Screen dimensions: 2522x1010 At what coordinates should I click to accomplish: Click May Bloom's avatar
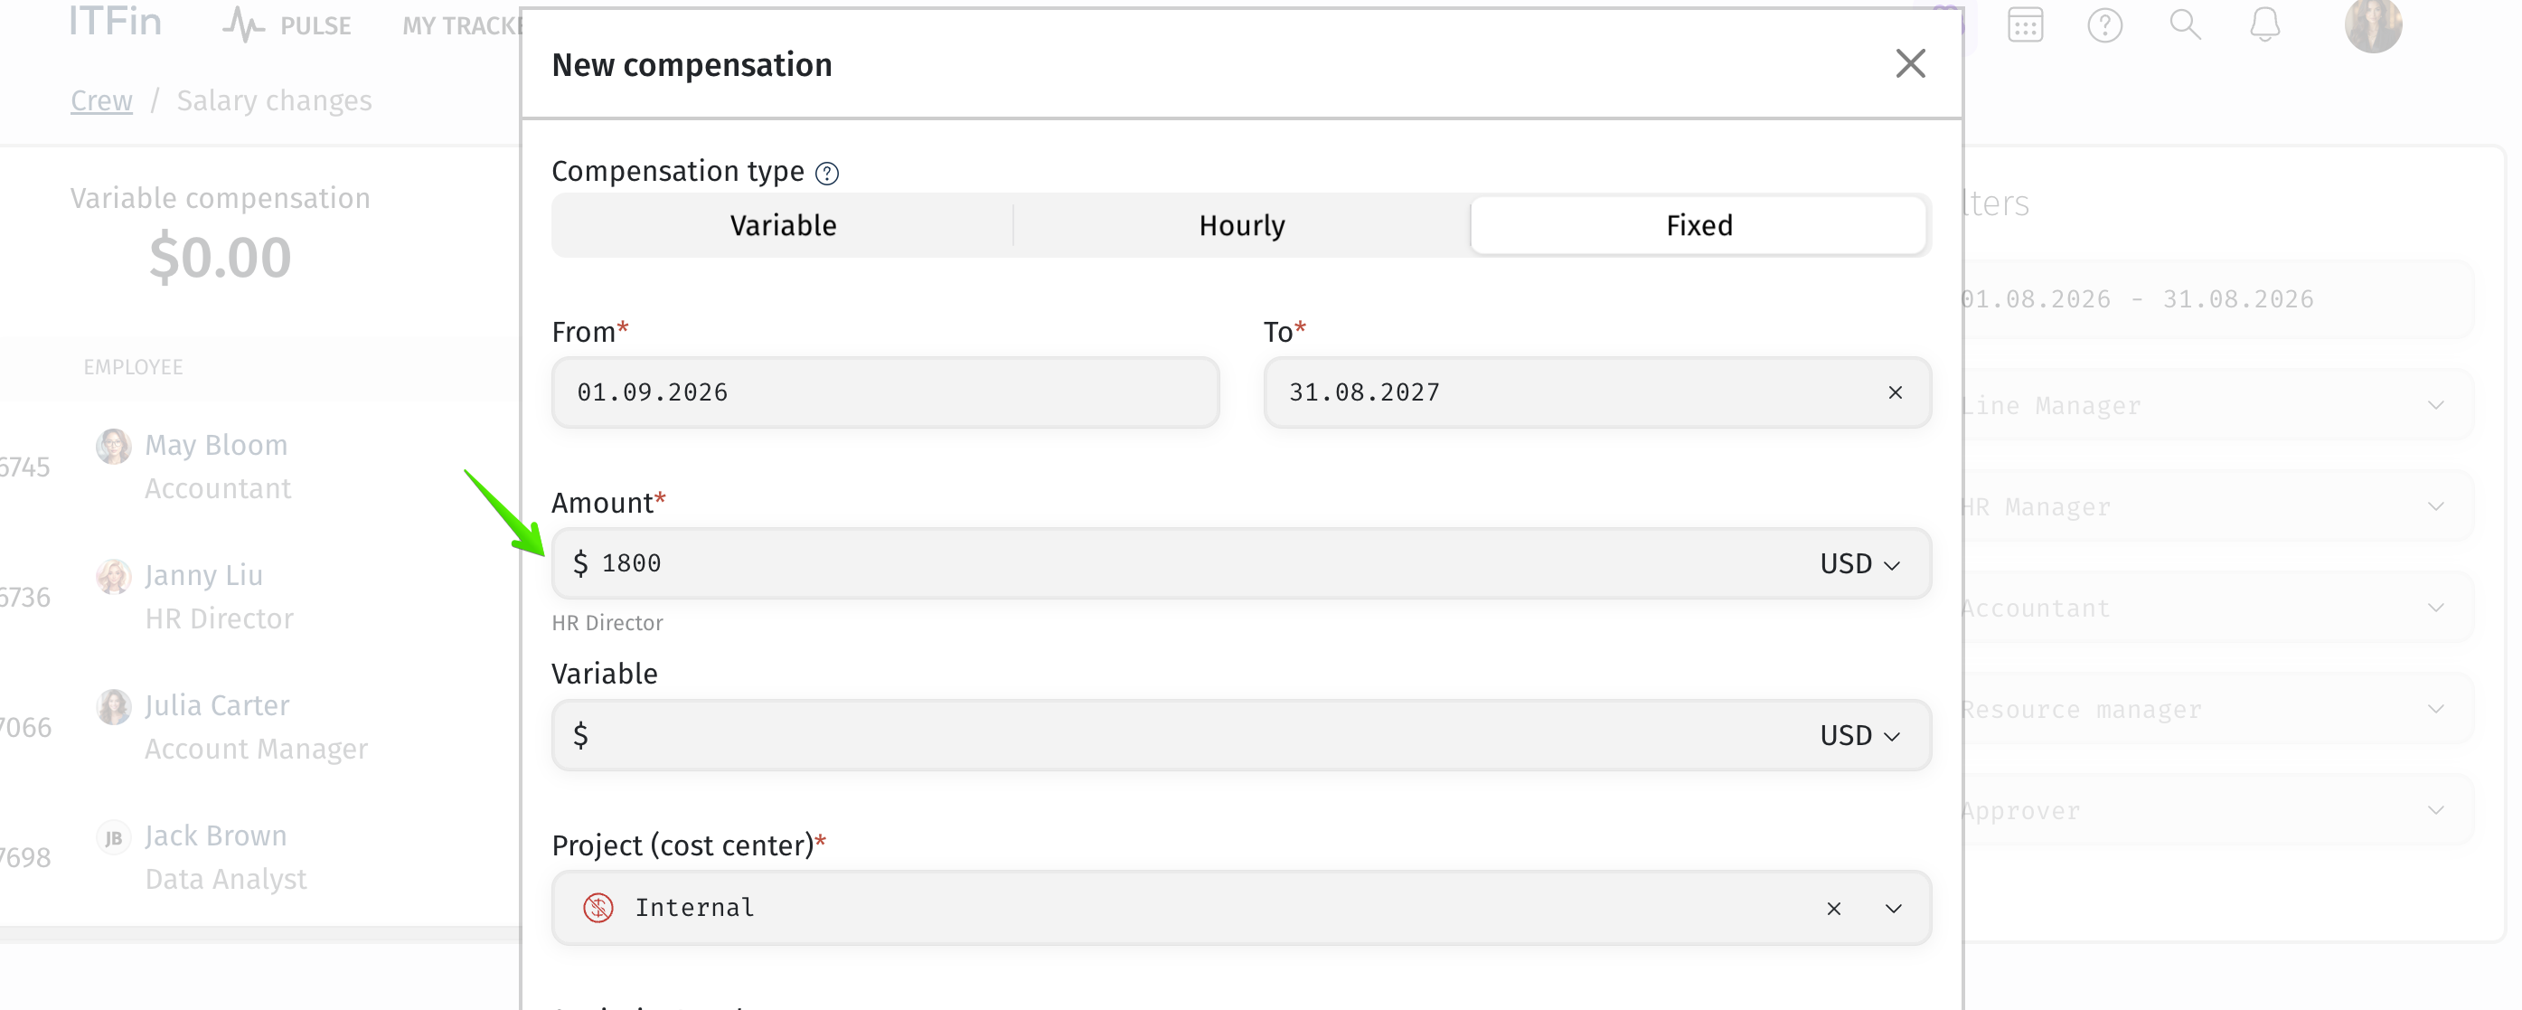[114, 446]
